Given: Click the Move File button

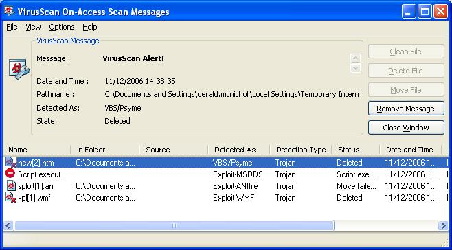Looking at the screenshot, I should (406, 90).
